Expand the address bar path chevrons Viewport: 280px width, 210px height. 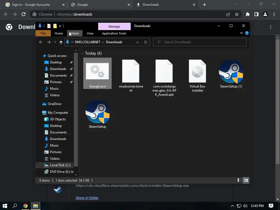coord(72,42)
